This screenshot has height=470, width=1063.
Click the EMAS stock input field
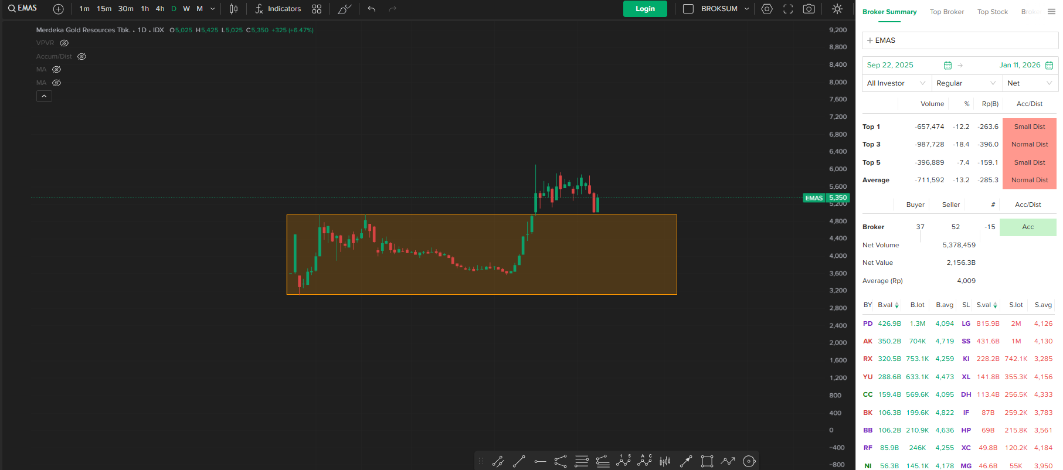tap(960, 40)
